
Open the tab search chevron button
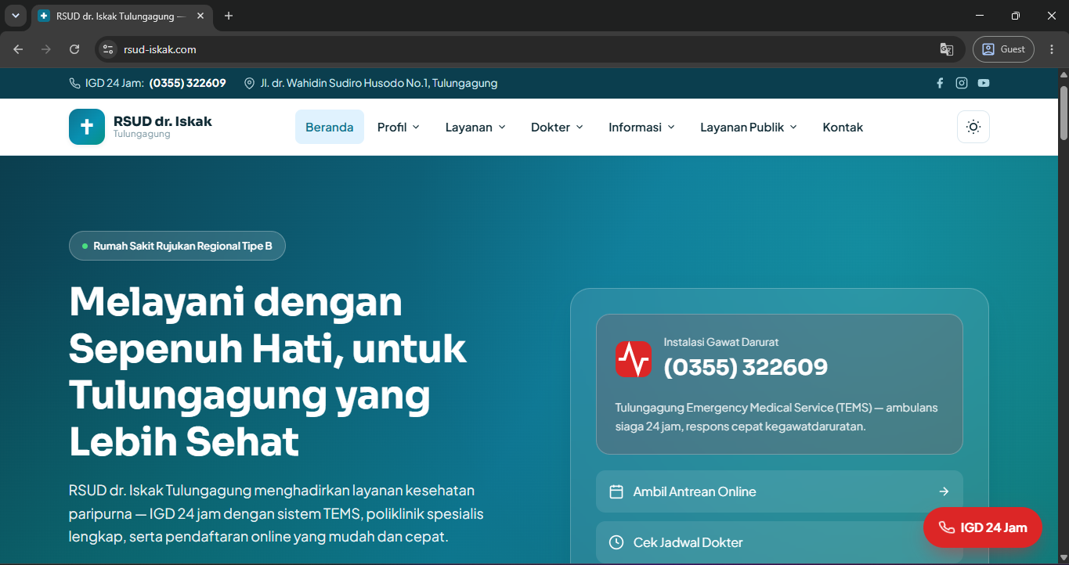15,16
